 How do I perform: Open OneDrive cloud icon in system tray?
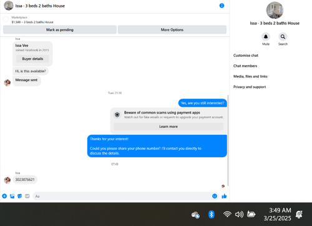tap(195, 215)
